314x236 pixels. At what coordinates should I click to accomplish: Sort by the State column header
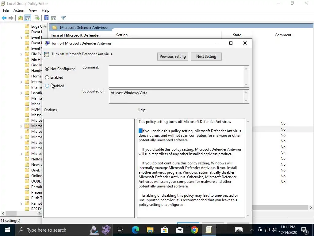(237, 35)
